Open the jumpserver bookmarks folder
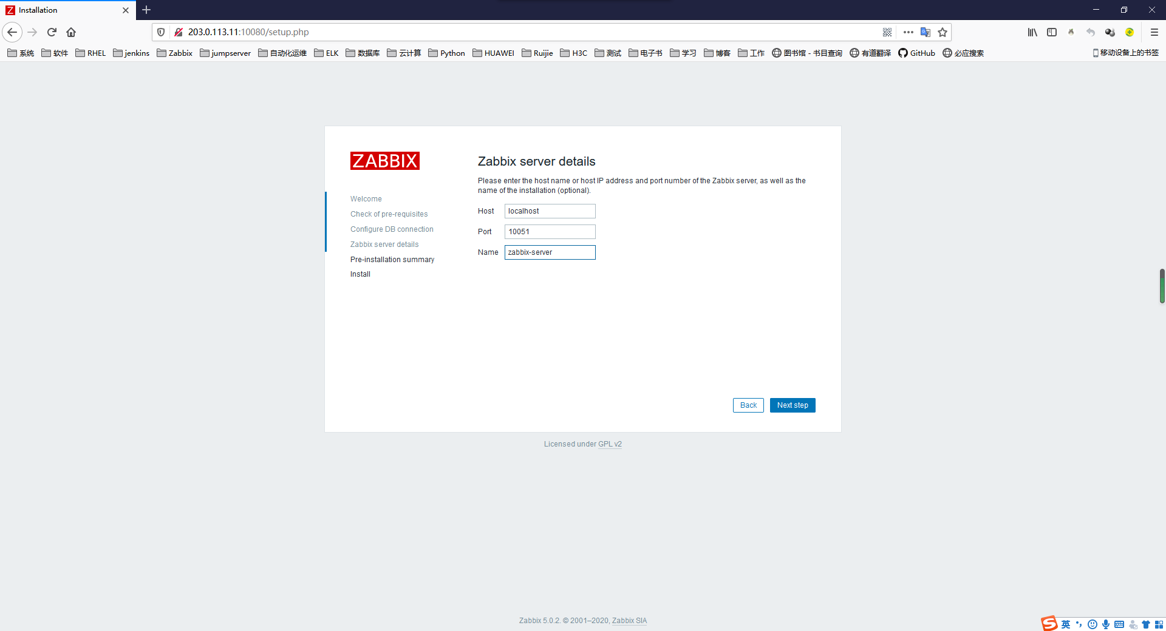The height and width of the screenshot is (631, 1166). pos(225,53)
